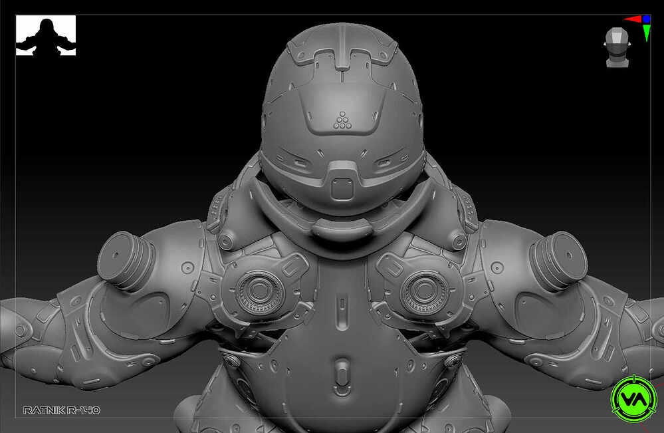Click the blue Z-axis dot
Image resolution: width=664 pixels, height=433 pixels.
(646, 19)
